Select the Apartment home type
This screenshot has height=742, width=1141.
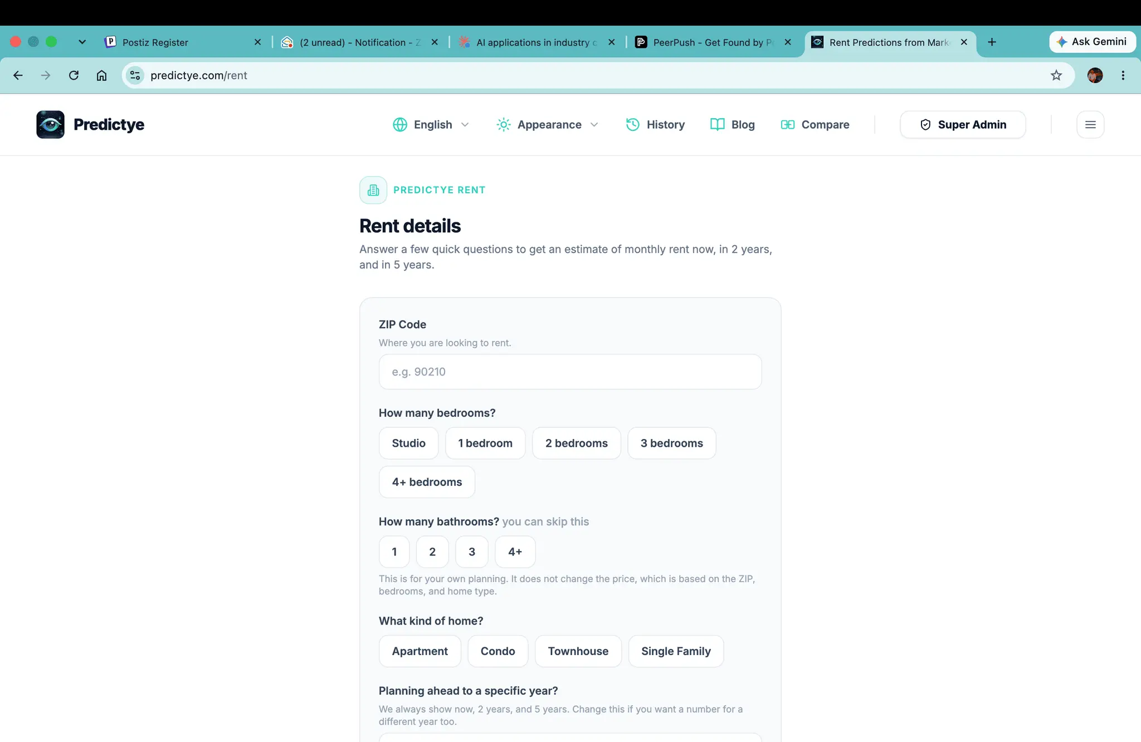coord(420,651)
